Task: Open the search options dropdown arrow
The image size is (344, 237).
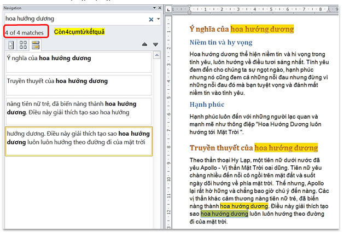Action: pyautogui.click(x=158, y=19)
